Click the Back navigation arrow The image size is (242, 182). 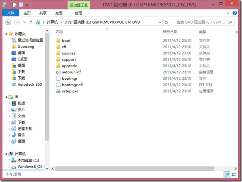tap(8, 23)
